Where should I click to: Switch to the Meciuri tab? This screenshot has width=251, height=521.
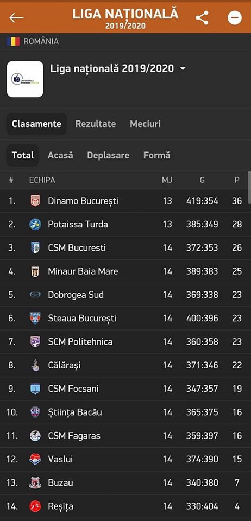click(x=145, y=124)
